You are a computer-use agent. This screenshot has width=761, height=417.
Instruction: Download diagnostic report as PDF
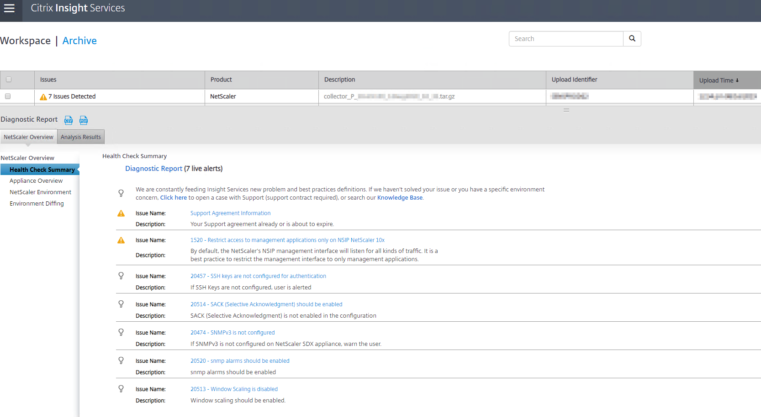(84, 120)
